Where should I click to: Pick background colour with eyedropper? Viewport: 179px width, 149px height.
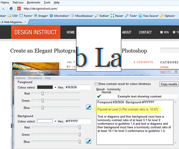tap(89, 141)
